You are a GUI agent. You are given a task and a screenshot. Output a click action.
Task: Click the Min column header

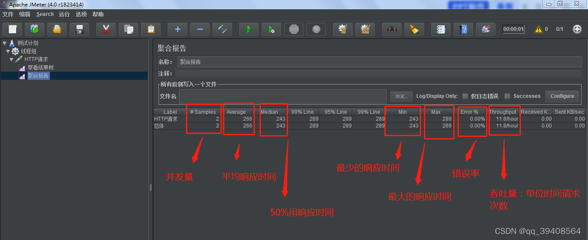(x=402, y=112)
